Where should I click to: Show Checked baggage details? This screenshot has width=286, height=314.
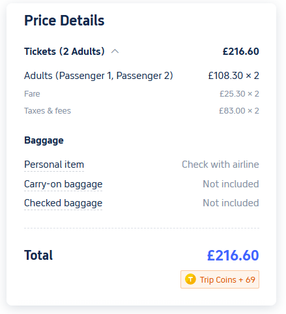(x=63, y=203)
